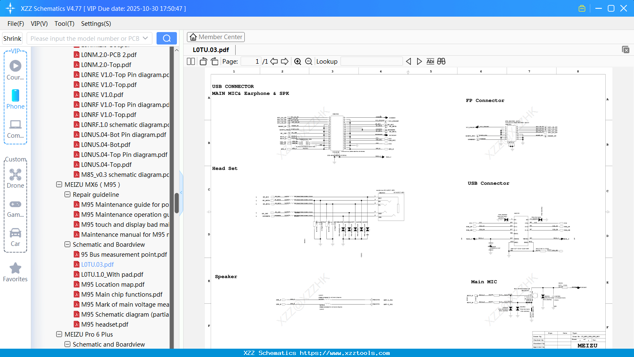
Task: Zoom out of the schematic
Action: [309, 61]
